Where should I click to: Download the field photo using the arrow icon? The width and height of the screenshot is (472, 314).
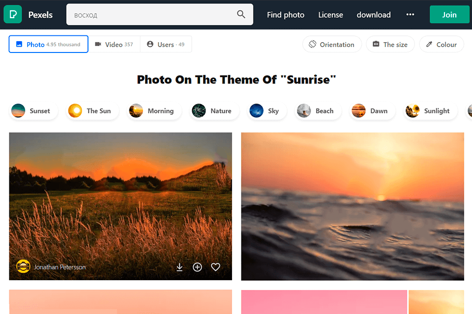coord(179,267)
